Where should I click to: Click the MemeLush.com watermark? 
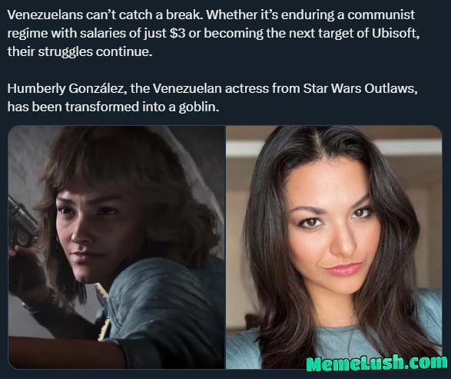pyautogui.click(x=376, y=363)
